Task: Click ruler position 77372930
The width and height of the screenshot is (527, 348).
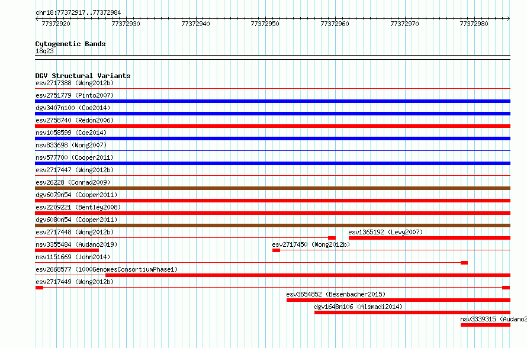Action: [126, 24]
